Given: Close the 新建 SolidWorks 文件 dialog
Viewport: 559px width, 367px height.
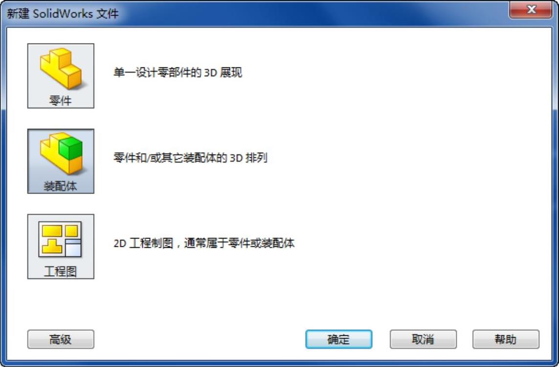Looking at the screenshot, I should tap(531, 9).
